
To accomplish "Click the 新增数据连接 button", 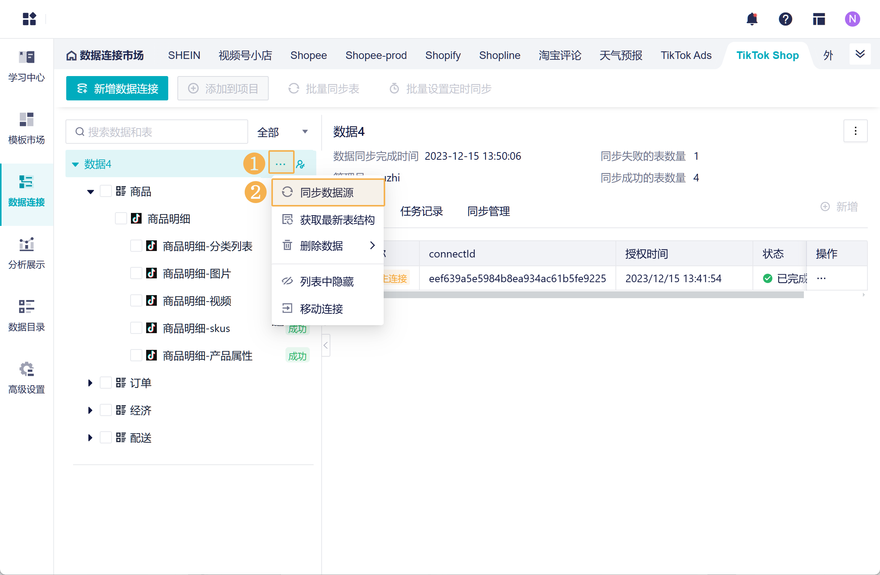I will tap(117, 89).
